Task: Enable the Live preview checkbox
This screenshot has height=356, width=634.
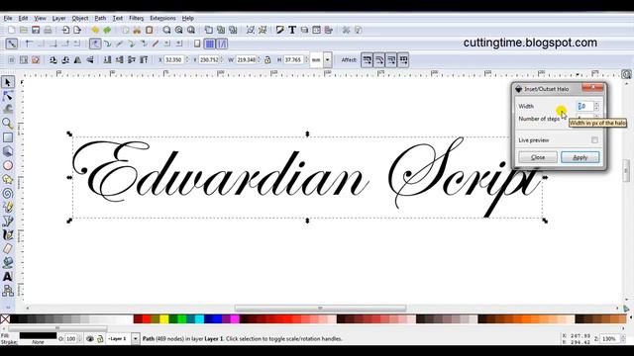Action: click(594, 140)
